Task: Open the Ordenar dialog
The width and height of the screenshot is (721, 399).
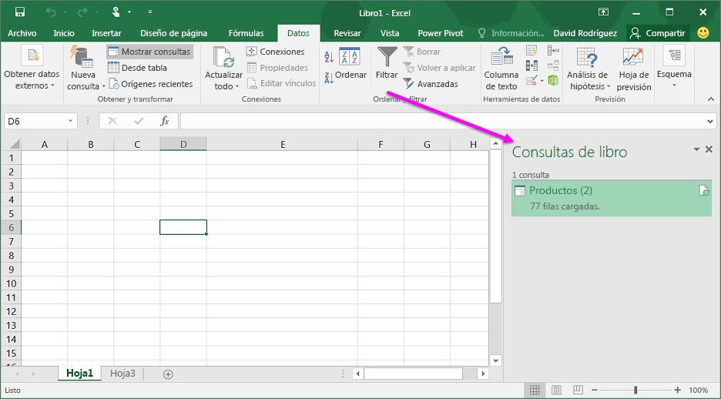Action: click(350, 63)
